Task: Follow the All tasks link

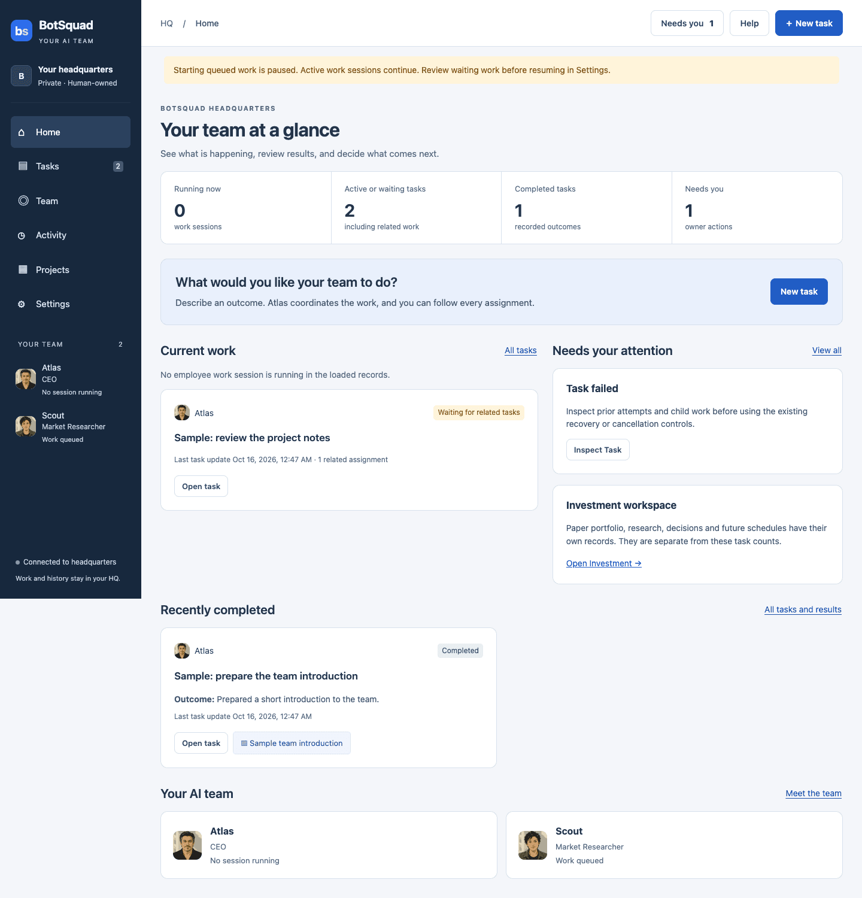Action: click(521, 350)
